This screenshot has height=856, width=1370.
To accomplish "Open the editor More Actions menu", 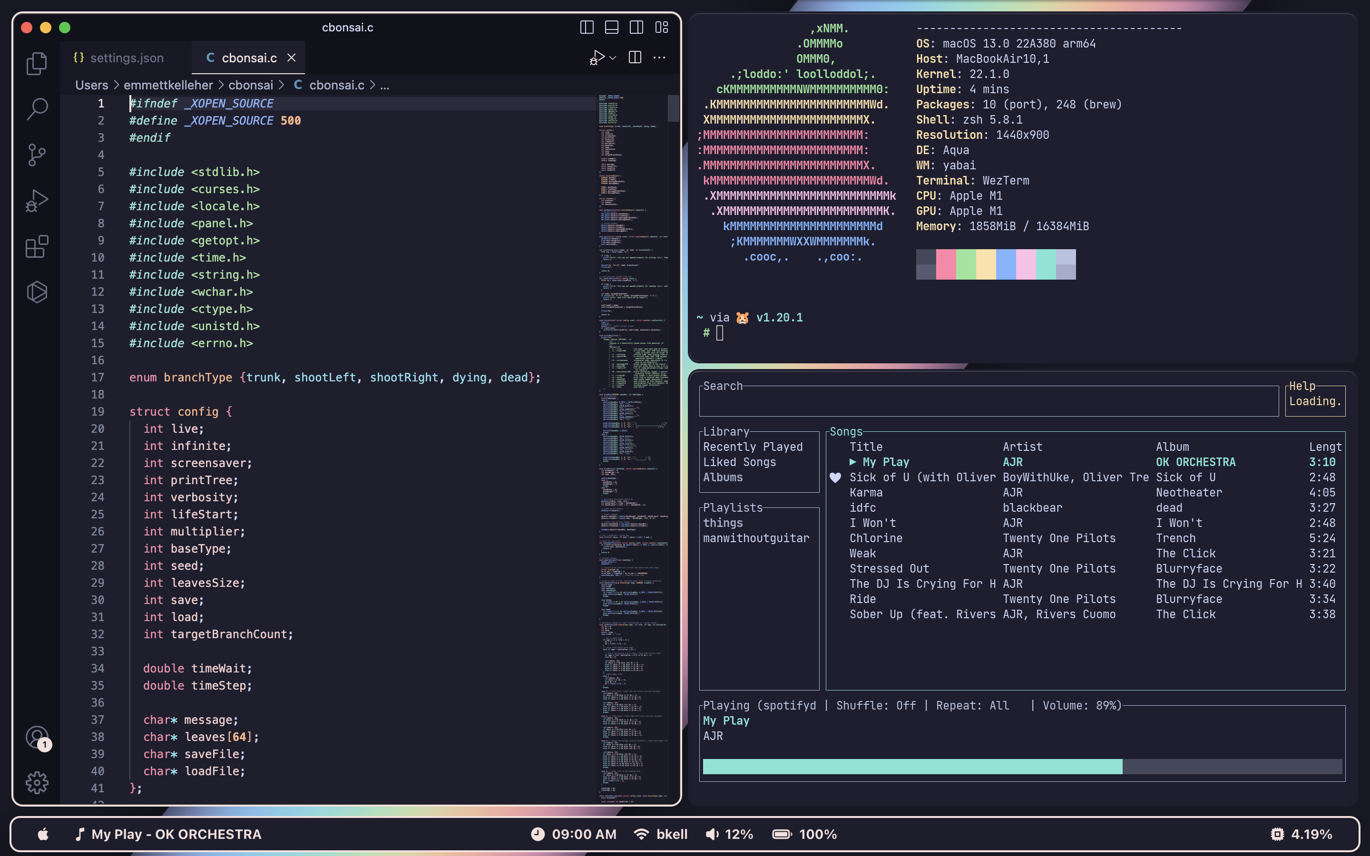I will pos(659,57).
